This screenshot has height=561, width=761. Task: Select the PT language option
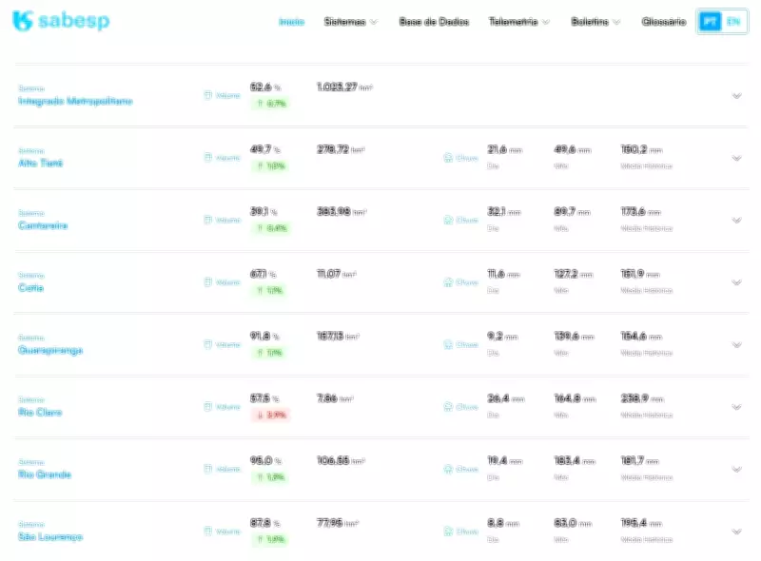click(x=710, y=21)
